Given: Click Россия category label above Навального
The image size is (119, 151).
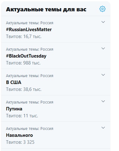Looking at the screenshot, I should (x=47, y=129).
